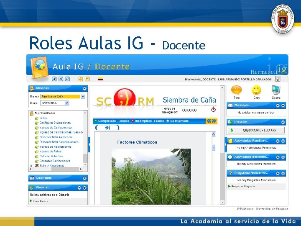
Task: Click the Factores Climáticos heading
Action: tap(137, 142)
